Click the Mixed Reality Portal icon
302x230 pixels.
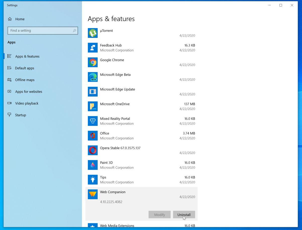[x=93, y=121]
